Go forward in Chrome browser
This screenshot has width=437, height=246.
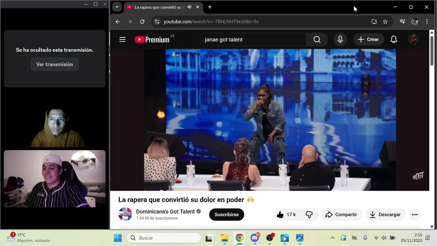pos(130,22)
